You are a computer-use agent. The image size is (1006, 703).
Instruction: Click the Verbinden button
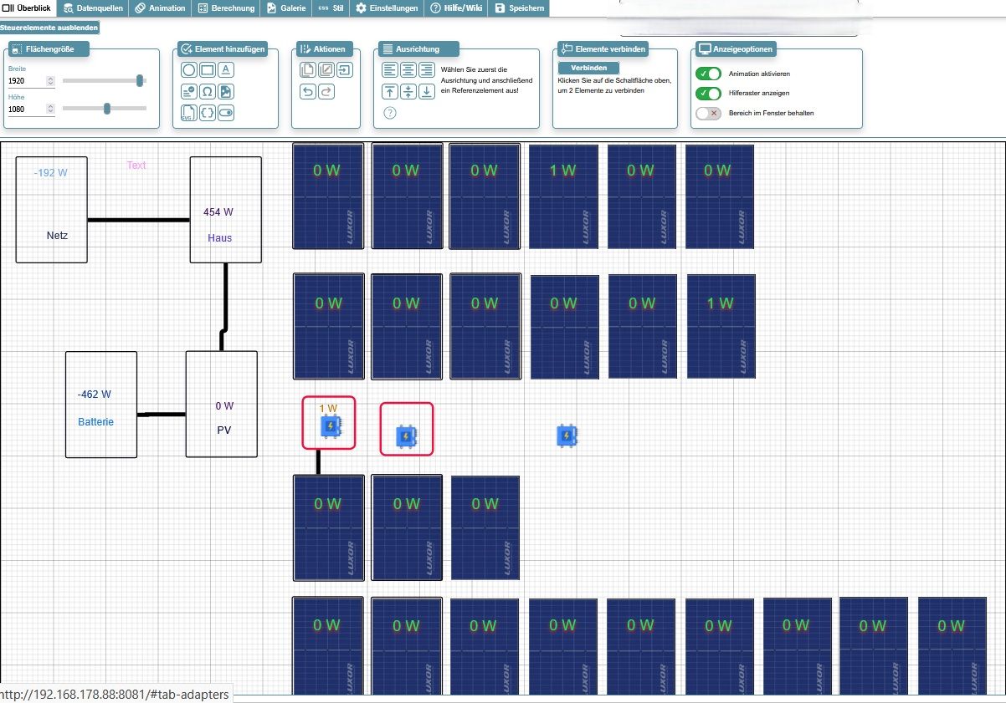click(588, 68)
